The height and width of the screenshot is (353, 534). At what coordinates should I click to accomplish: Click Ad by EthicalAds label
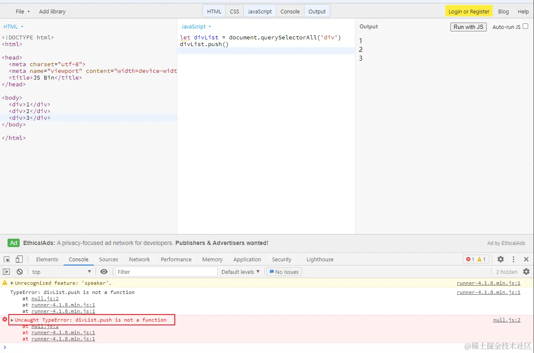[506, 243]
